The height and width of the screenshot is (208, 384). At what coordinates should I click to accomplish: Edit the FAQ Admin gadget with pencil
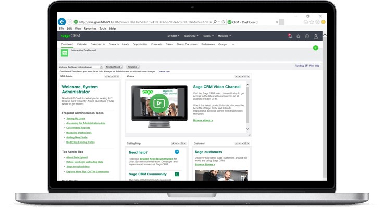(106, 76)
